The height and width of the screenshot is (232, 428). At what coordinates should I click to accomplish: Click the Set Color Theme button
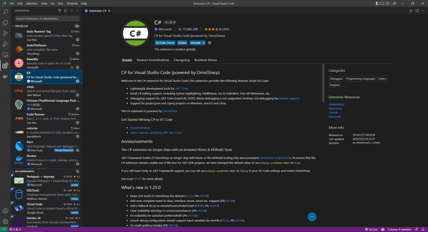click(165, 43)
